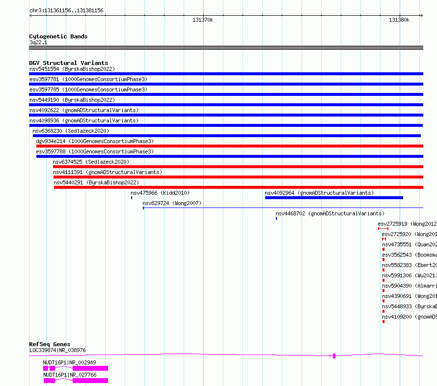Select the LOC339874|NR_038976 gene label
437x386 pixels.
(x=57, y=350)
